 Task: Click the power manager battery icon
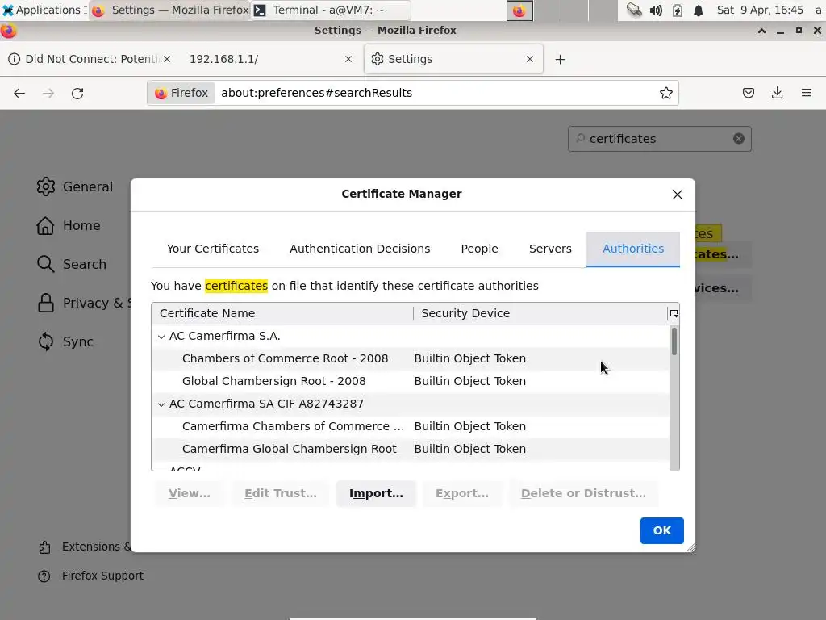pyautogui.click(x=678, y=10)
